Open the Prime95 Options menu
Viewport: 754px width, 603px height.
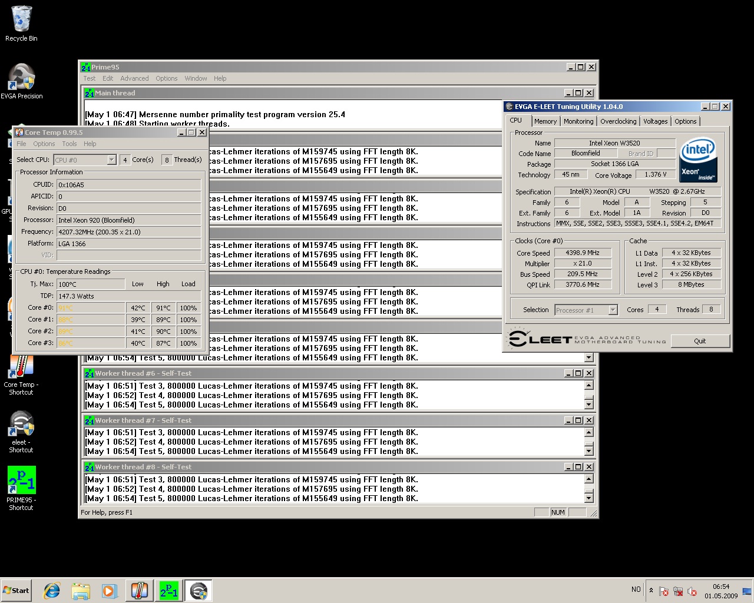[x=167, y=78]
